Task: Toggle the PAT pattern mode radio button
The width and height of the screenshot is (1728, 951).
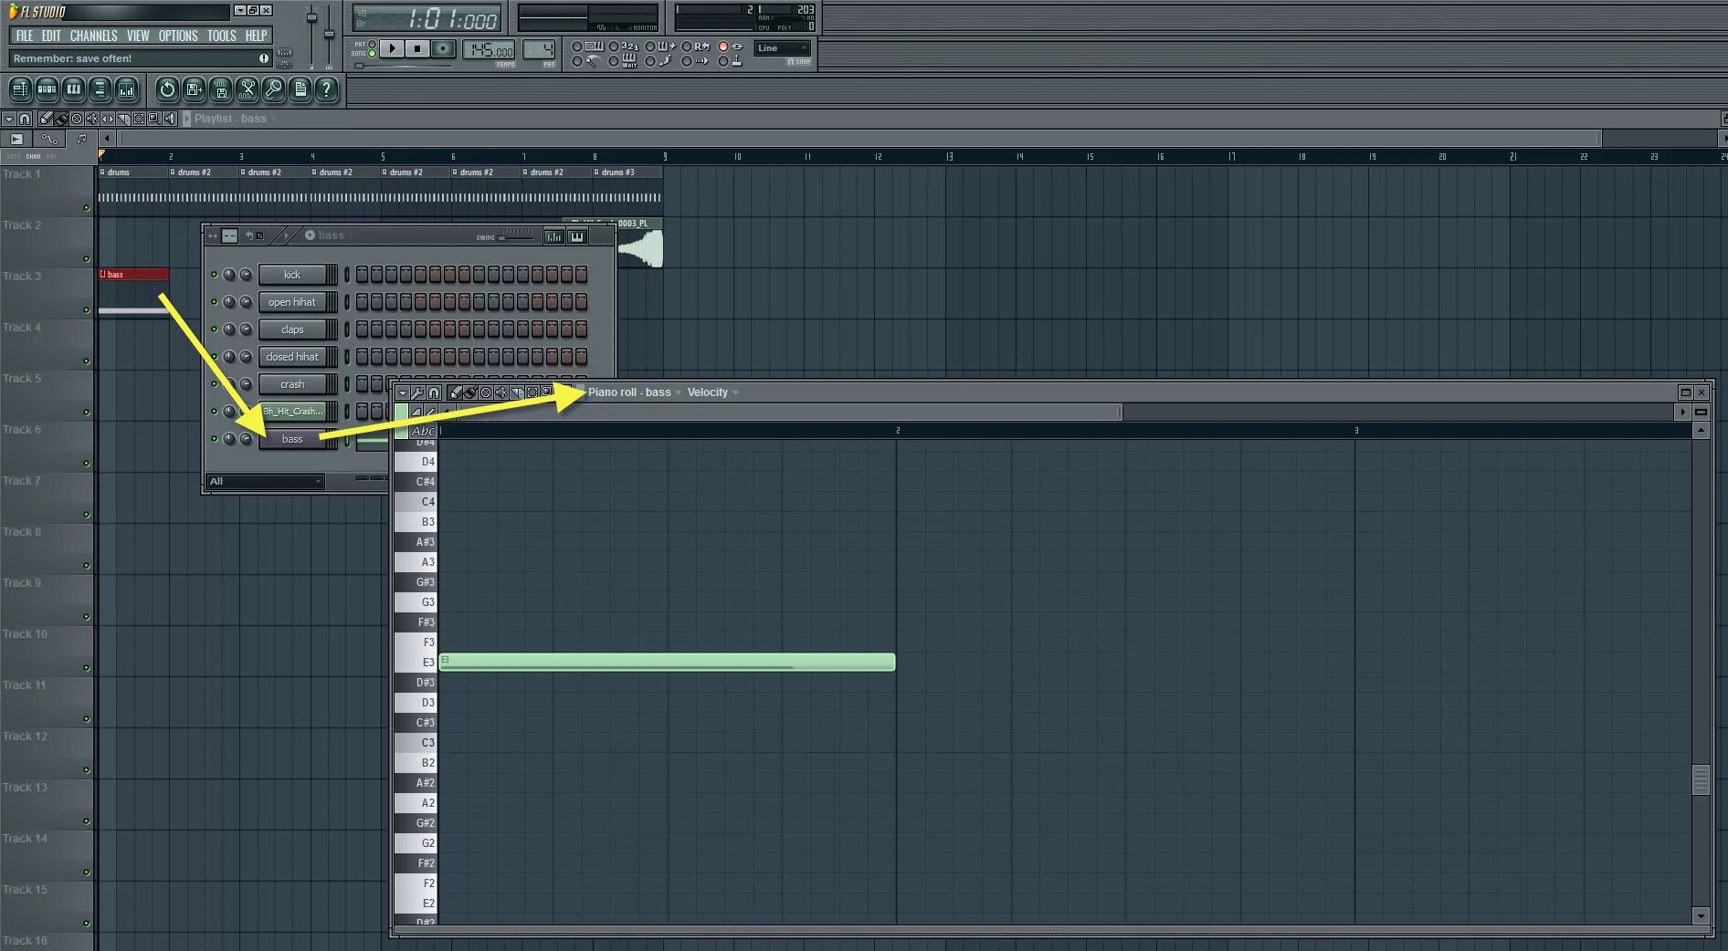Action: point(372,44)
